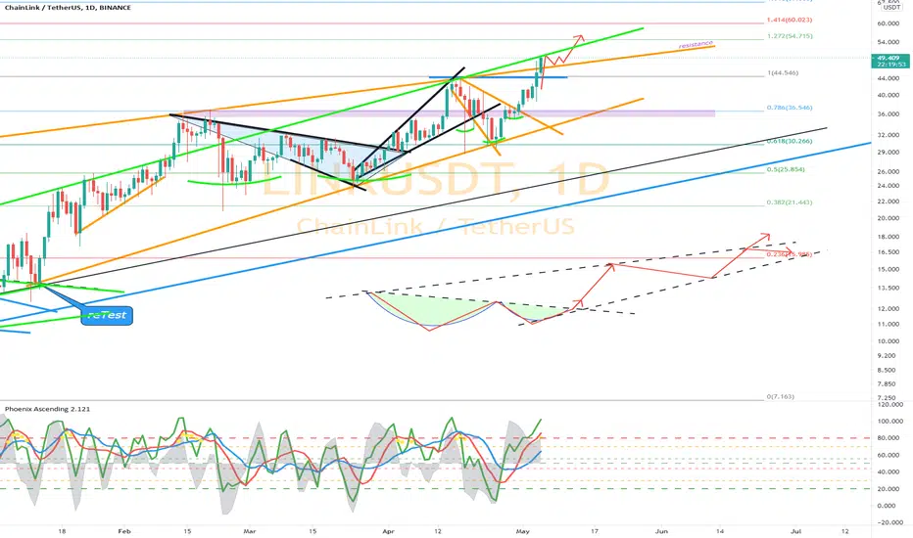Click the Jun label on the time axis
Screen dimensions: 913x538
pos(661,531)
